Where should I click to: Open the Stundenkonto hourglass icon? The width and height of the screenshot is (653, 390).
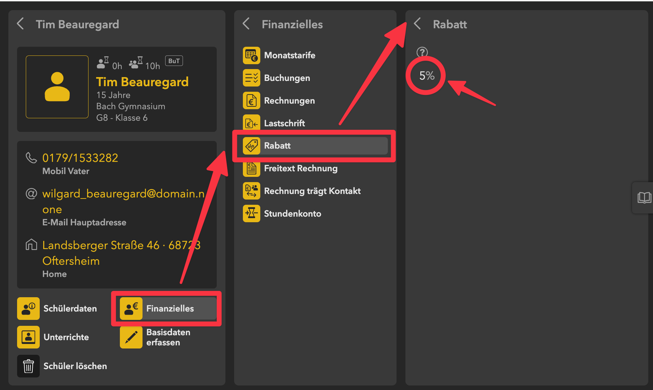coord(251,213)
